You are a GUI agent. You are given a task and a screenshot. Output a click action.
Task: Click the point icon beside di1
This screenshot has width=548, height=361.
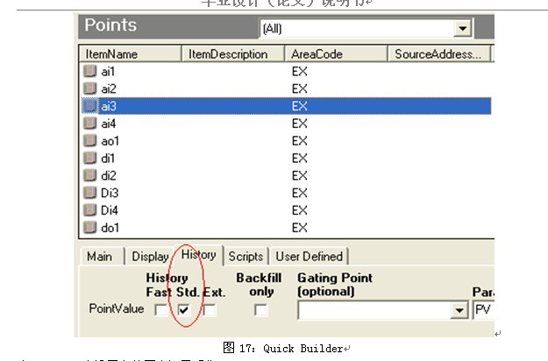pyautogui.click(x=89, y=158)
